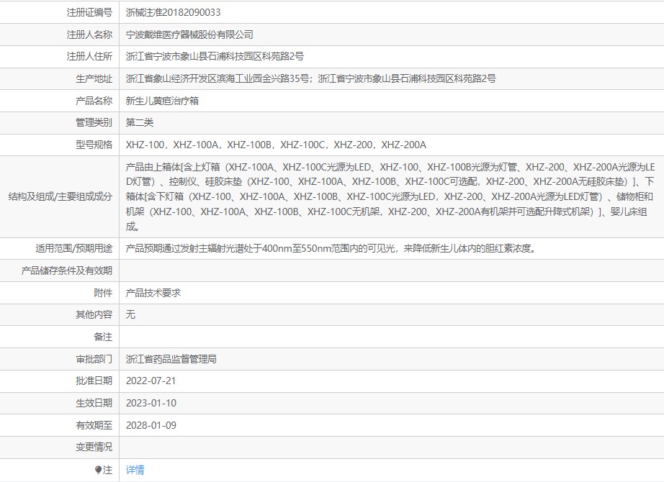Click the 管理类别 field label
This screenshot has height=482, width=664.
tap(94, 123)
